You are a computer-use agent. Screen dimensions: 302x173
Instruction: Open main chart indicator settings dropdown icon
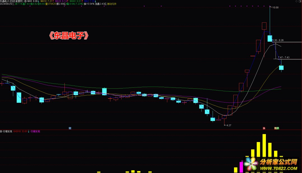(25, 1)
